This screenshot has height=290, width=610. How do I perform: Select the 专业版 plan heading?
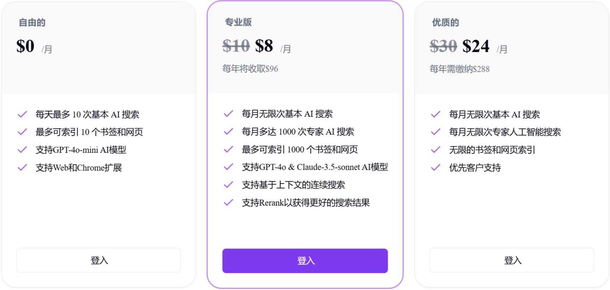coord(238,22)
